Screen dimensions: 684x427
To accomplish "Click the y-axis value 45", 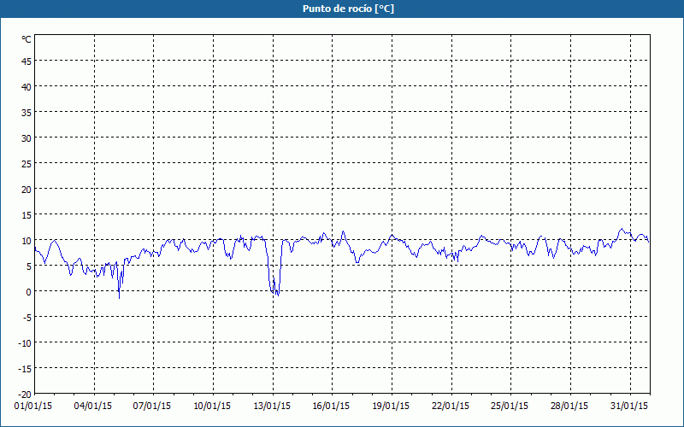I will (27, 61).
